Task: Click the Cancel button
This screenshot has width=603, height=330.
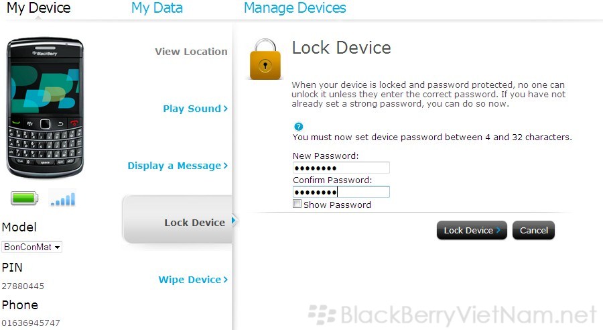Action: (x=533, y=230)
